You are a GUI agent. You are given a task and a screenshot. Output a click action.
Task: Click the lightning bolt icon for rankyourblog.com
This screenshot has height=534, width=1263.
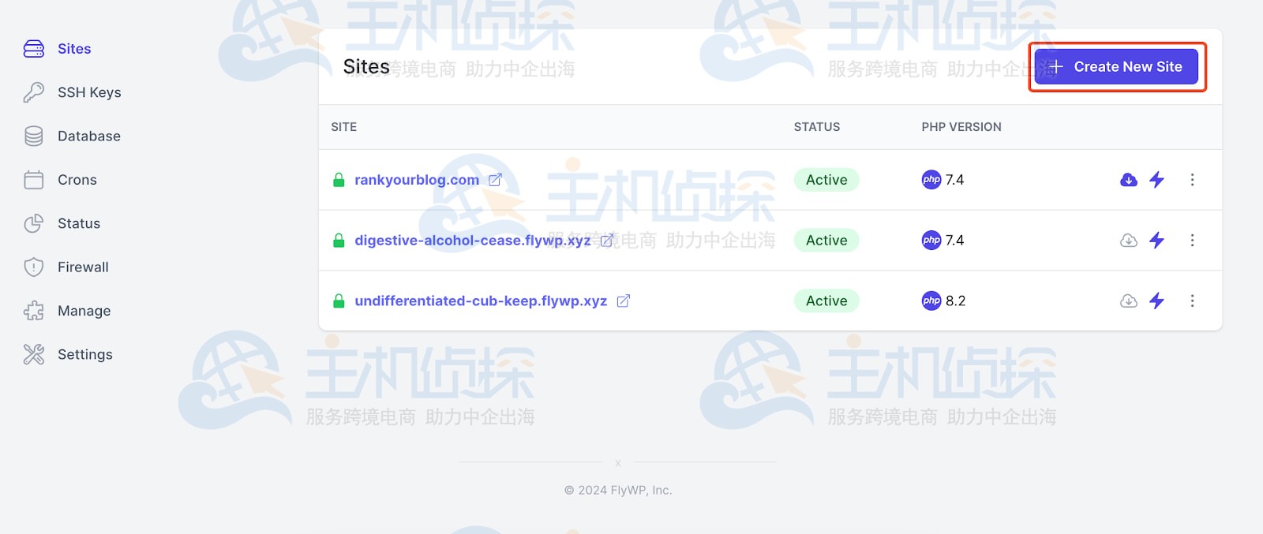(1157, 180)
